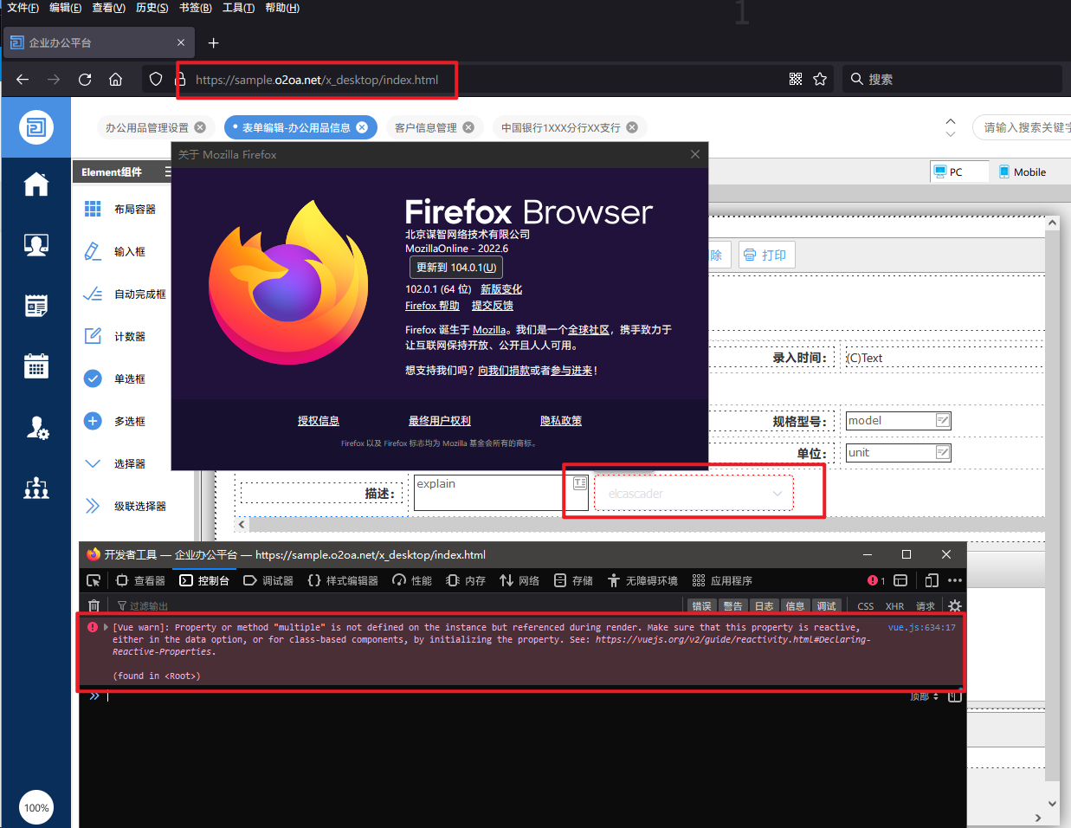Screen dimensions: 1071x828
Task: Open the 顶部 context selector in console
Action: [924, 696]
